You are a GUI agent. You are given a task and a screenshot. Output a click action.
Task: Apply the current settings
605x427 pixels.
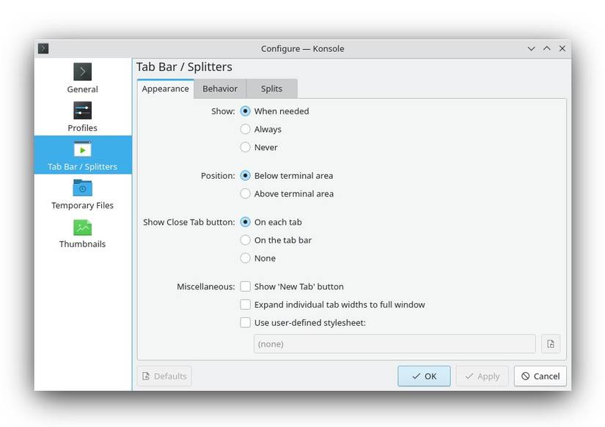point(482,376)
